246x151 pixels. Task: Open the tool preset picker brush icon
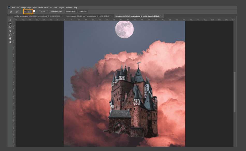tap(17, 12)
